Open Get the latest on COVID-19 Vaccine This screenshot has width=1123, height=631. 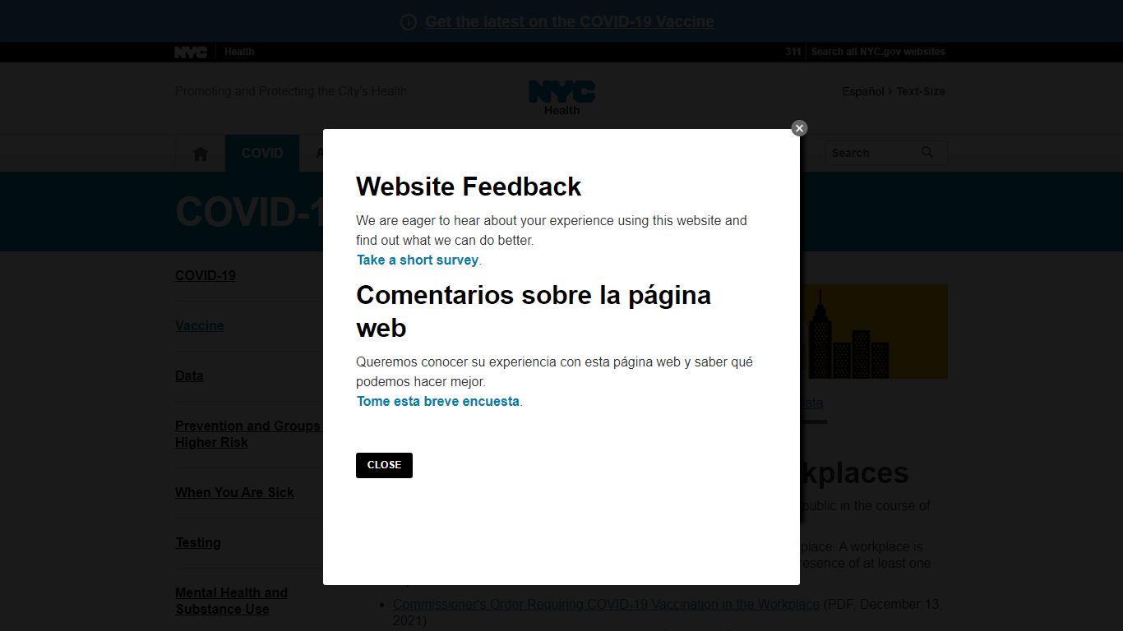(x=570, y=21)
